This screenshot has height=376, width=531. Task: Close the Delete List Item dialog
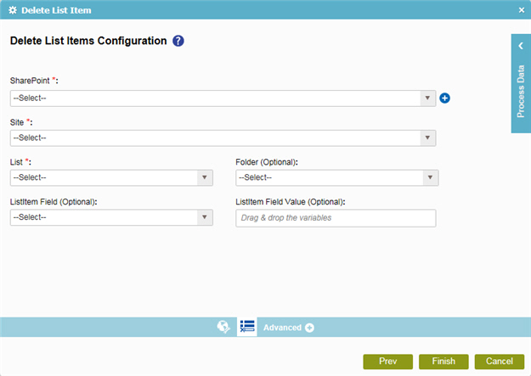(x=522, y=10)
